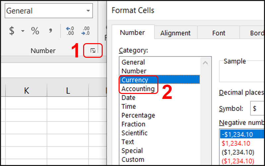Select Percentage in the Category list
Image resolution: width=265 pixels, height=166 pixels.
tap(160, 115)
